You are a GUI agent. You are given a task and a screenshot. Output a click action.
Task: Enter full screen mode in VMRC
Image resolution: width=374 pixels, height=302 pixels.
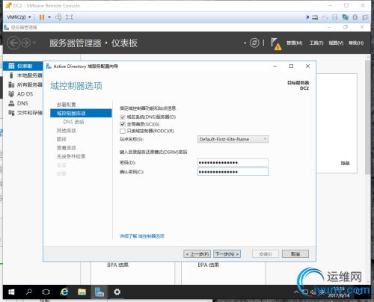69,17
